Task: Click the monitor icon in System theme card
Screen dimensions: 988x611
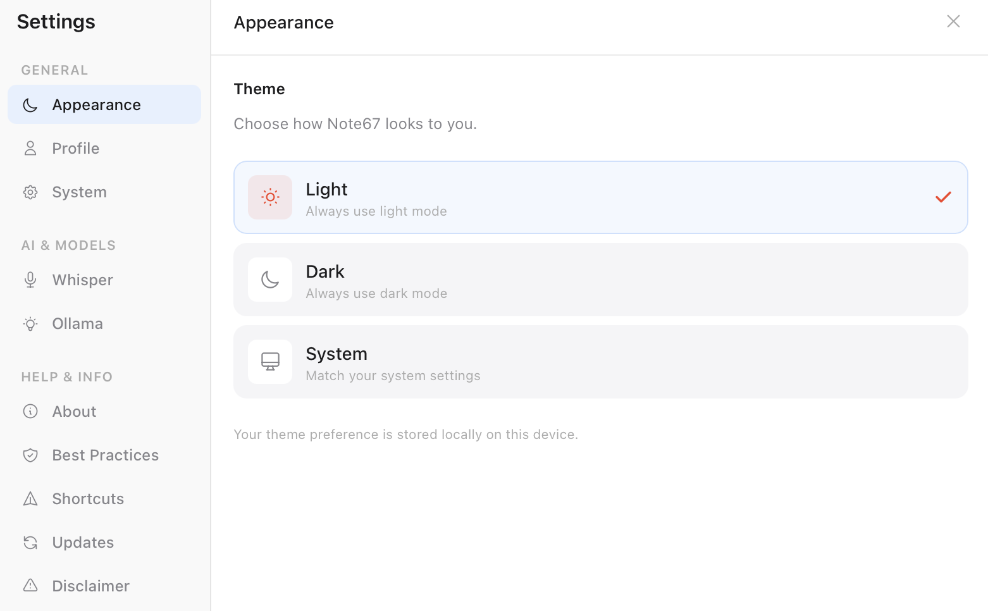Action: tap(270, 361)
